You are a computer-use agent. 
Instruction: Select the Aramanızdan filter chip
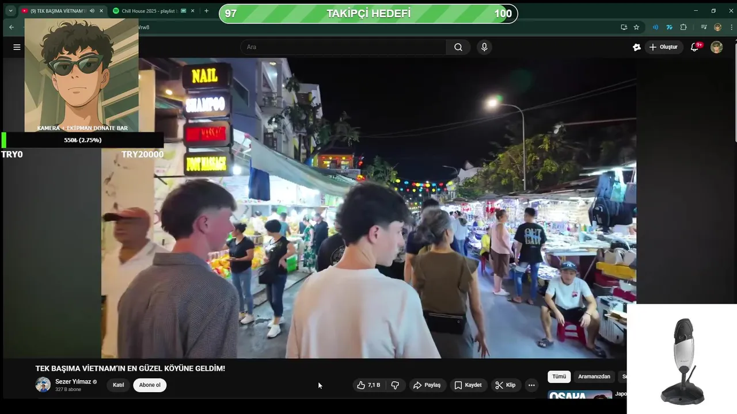point(594,377)
